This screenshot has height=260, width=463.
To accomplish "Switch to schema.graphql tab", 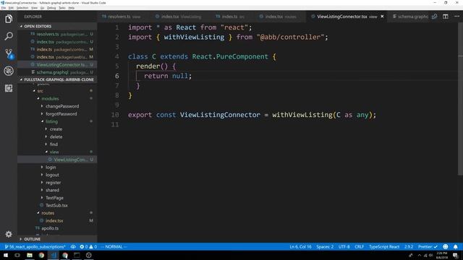I will pos(410,17).
